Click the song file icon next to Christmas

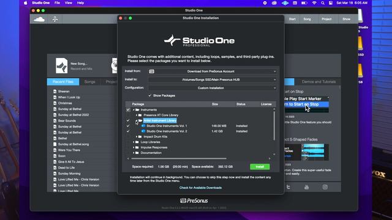pyautogui.click(x=55, y=103)
